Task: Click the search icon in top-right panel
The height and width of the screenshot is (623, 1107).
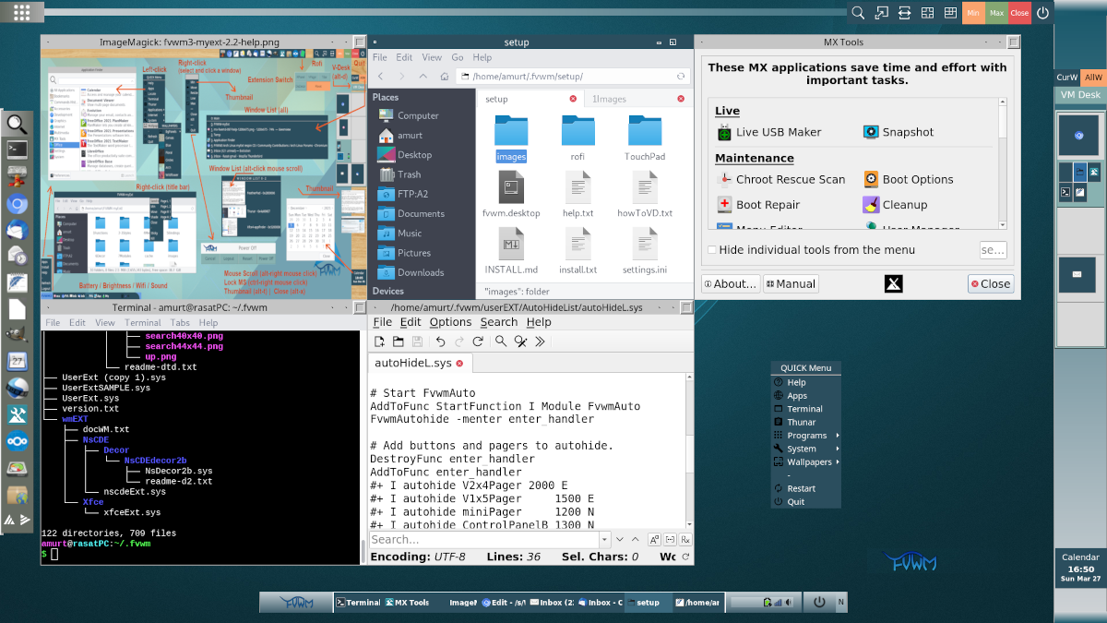Action: [858, 13]
